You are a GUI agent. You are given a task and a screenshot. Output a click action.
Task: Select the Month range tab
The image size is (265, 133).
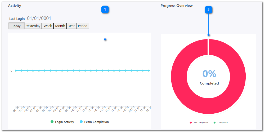click(60, 26)
